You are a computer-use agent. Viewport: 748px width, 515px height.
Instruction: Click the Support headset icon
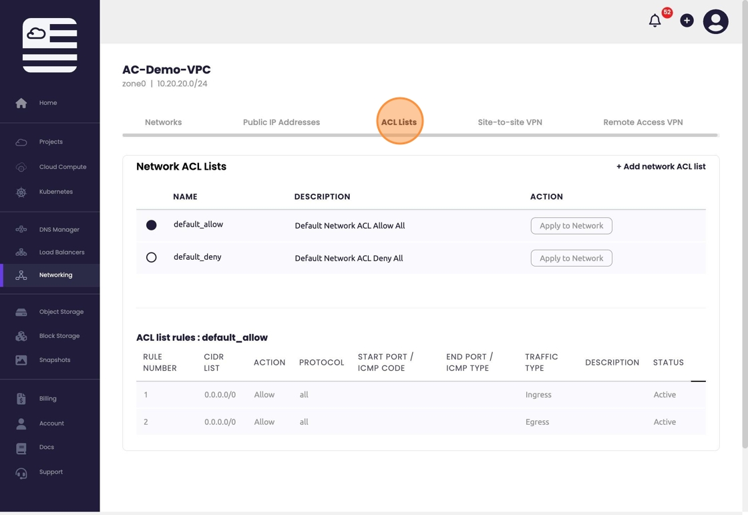click(x=21, y=473)
